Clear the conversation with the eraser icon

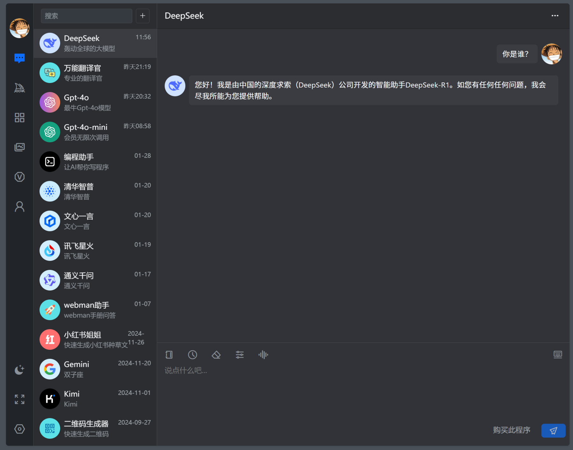click(216, 355)
